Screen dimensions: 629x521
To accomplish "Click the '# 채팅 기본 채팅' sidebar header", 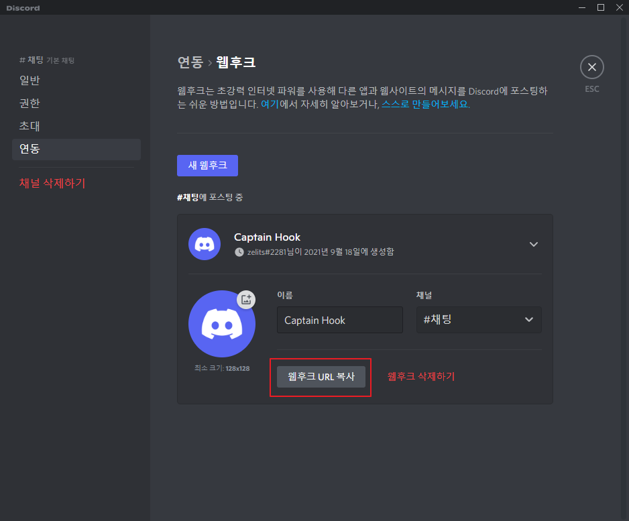I will (47, 60).
